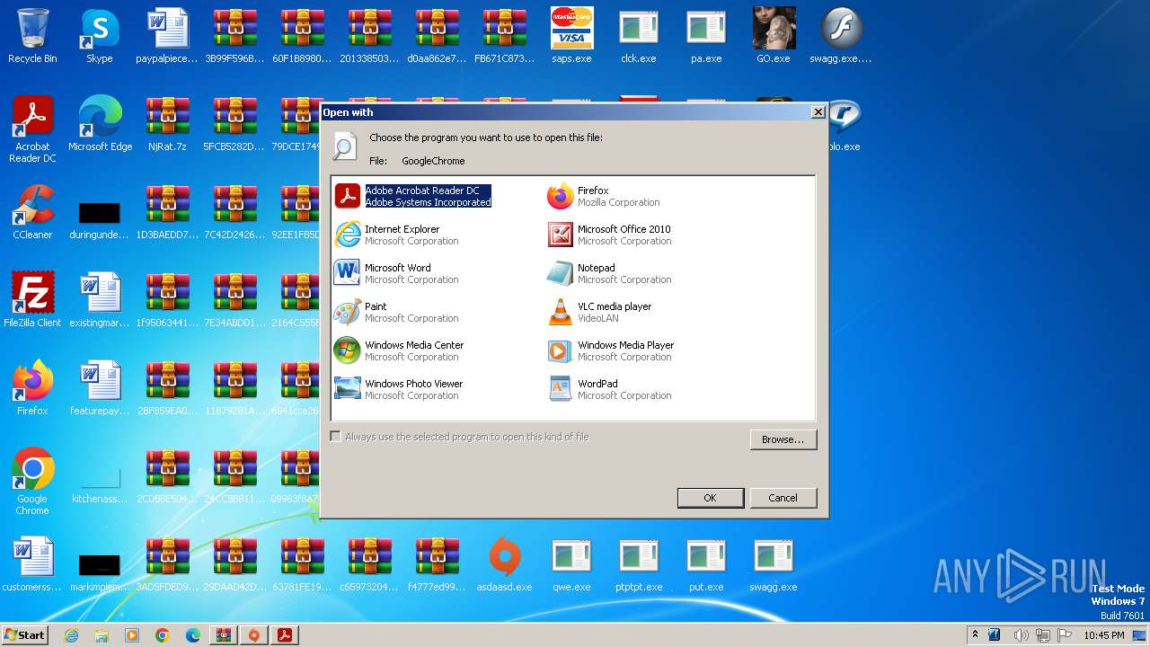The image size is (1150, 647).
Task: Launch Internet Explorer from the taskbar
Action: (71, 634)
